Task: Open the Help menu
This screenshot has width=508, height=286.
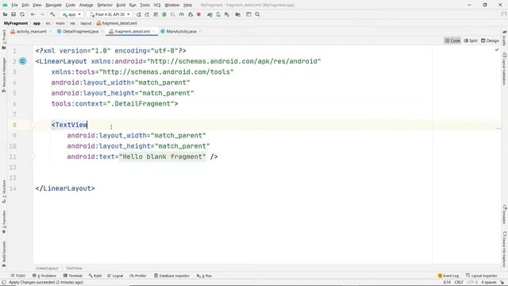Action: 187,5
